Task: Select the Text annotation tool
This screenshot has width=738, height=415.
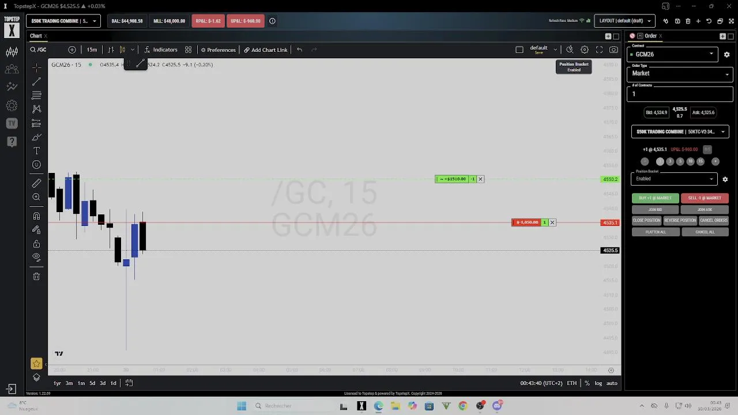Action: [x=36, y=151]
